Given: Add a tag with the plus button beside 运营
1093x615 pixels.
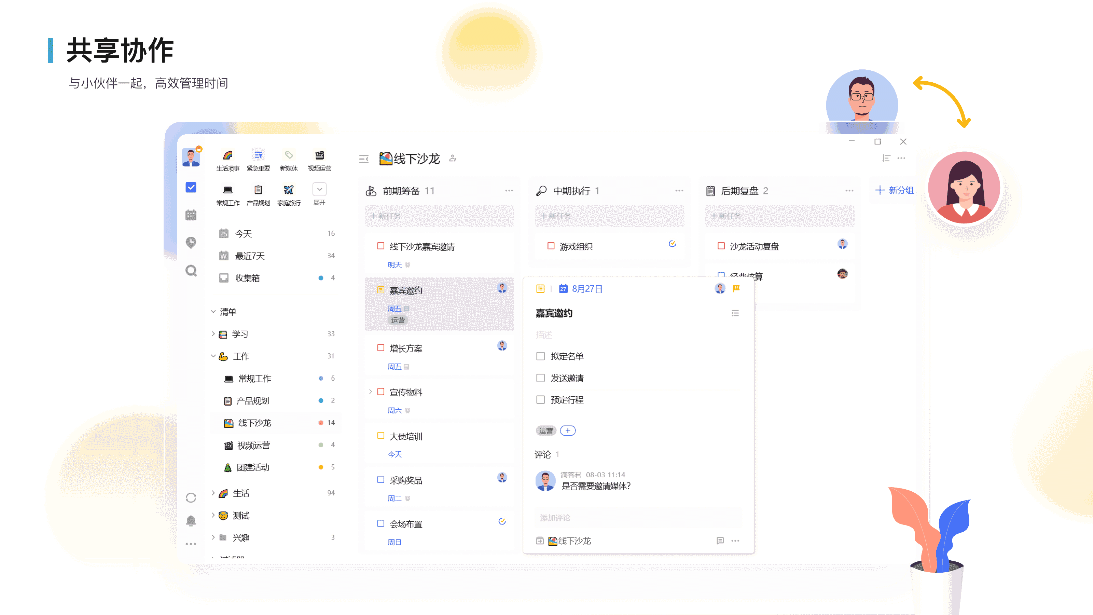Looking at the screenshot, I should tap(567, 430).
